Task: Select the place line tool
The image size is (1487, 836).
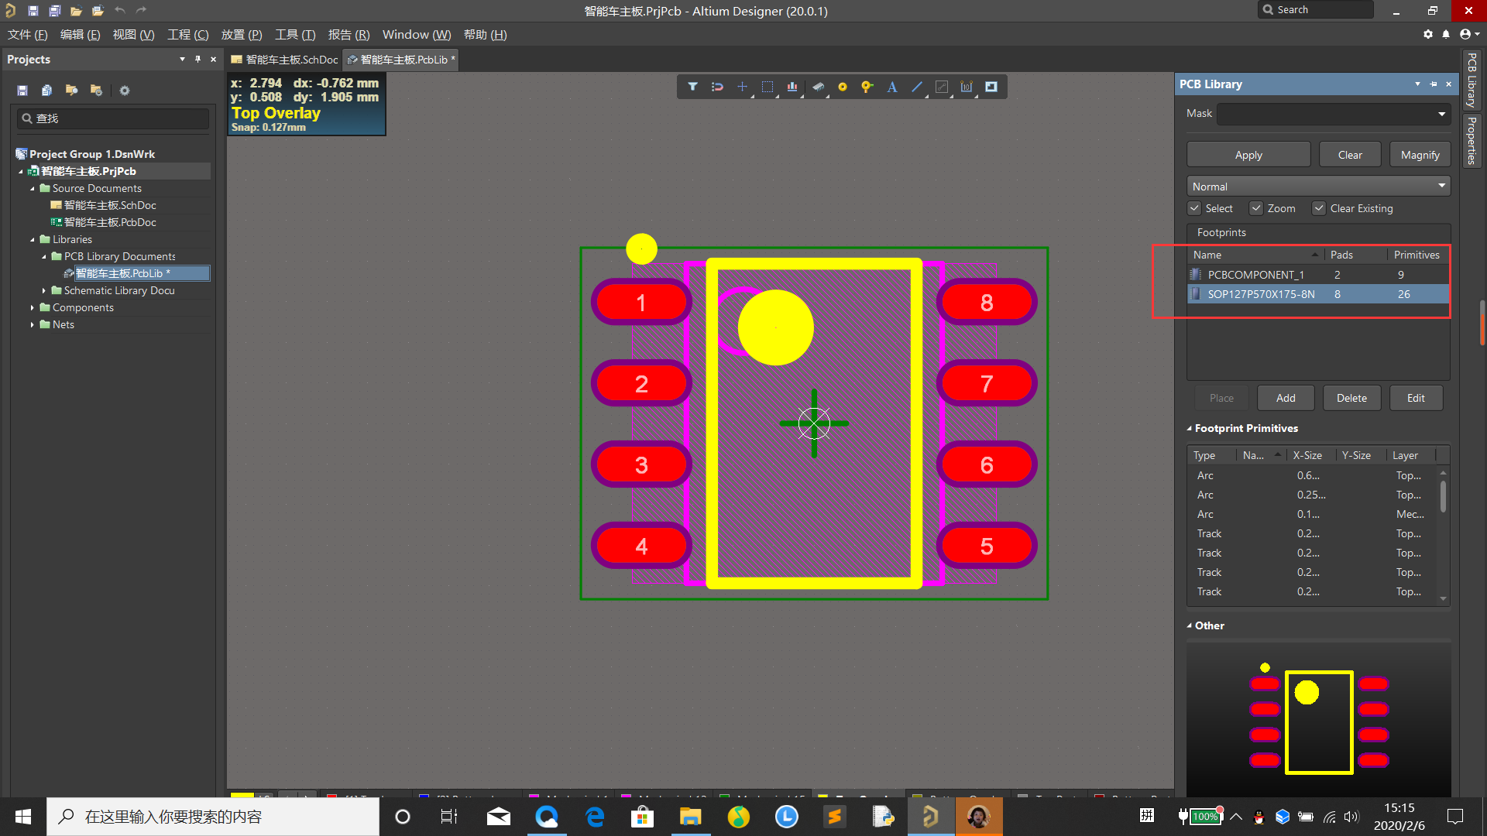Action: (x=917, y=87)
